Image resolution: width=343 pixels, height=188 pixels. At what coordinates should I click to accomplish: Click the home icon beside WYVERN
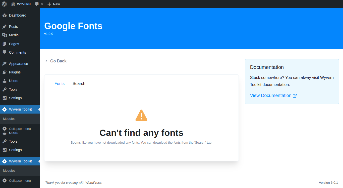pos(13,4)
